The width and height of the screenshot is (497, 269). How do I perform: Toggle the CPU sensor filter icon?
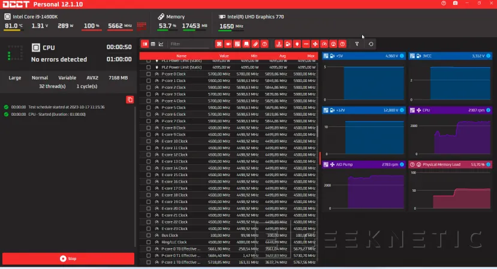pos(219,44)
